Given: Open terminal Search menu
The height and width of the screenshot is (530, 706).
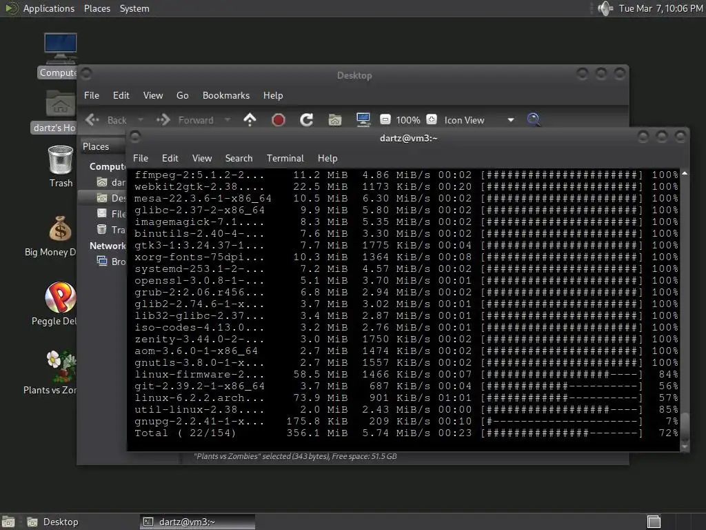Looking at the screenshot, I should pyautogui.click(x=239, y=158).
